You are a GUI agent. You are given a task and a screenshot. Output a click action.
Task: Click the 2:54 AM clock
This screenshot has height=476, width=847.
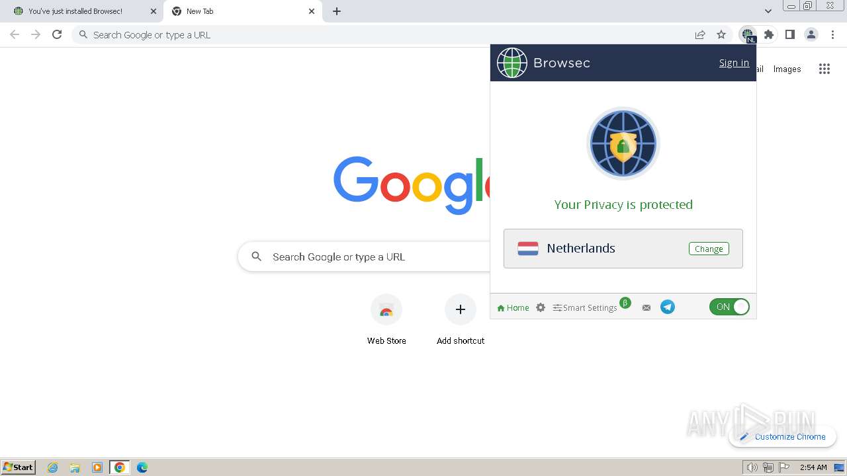point(813,467)
